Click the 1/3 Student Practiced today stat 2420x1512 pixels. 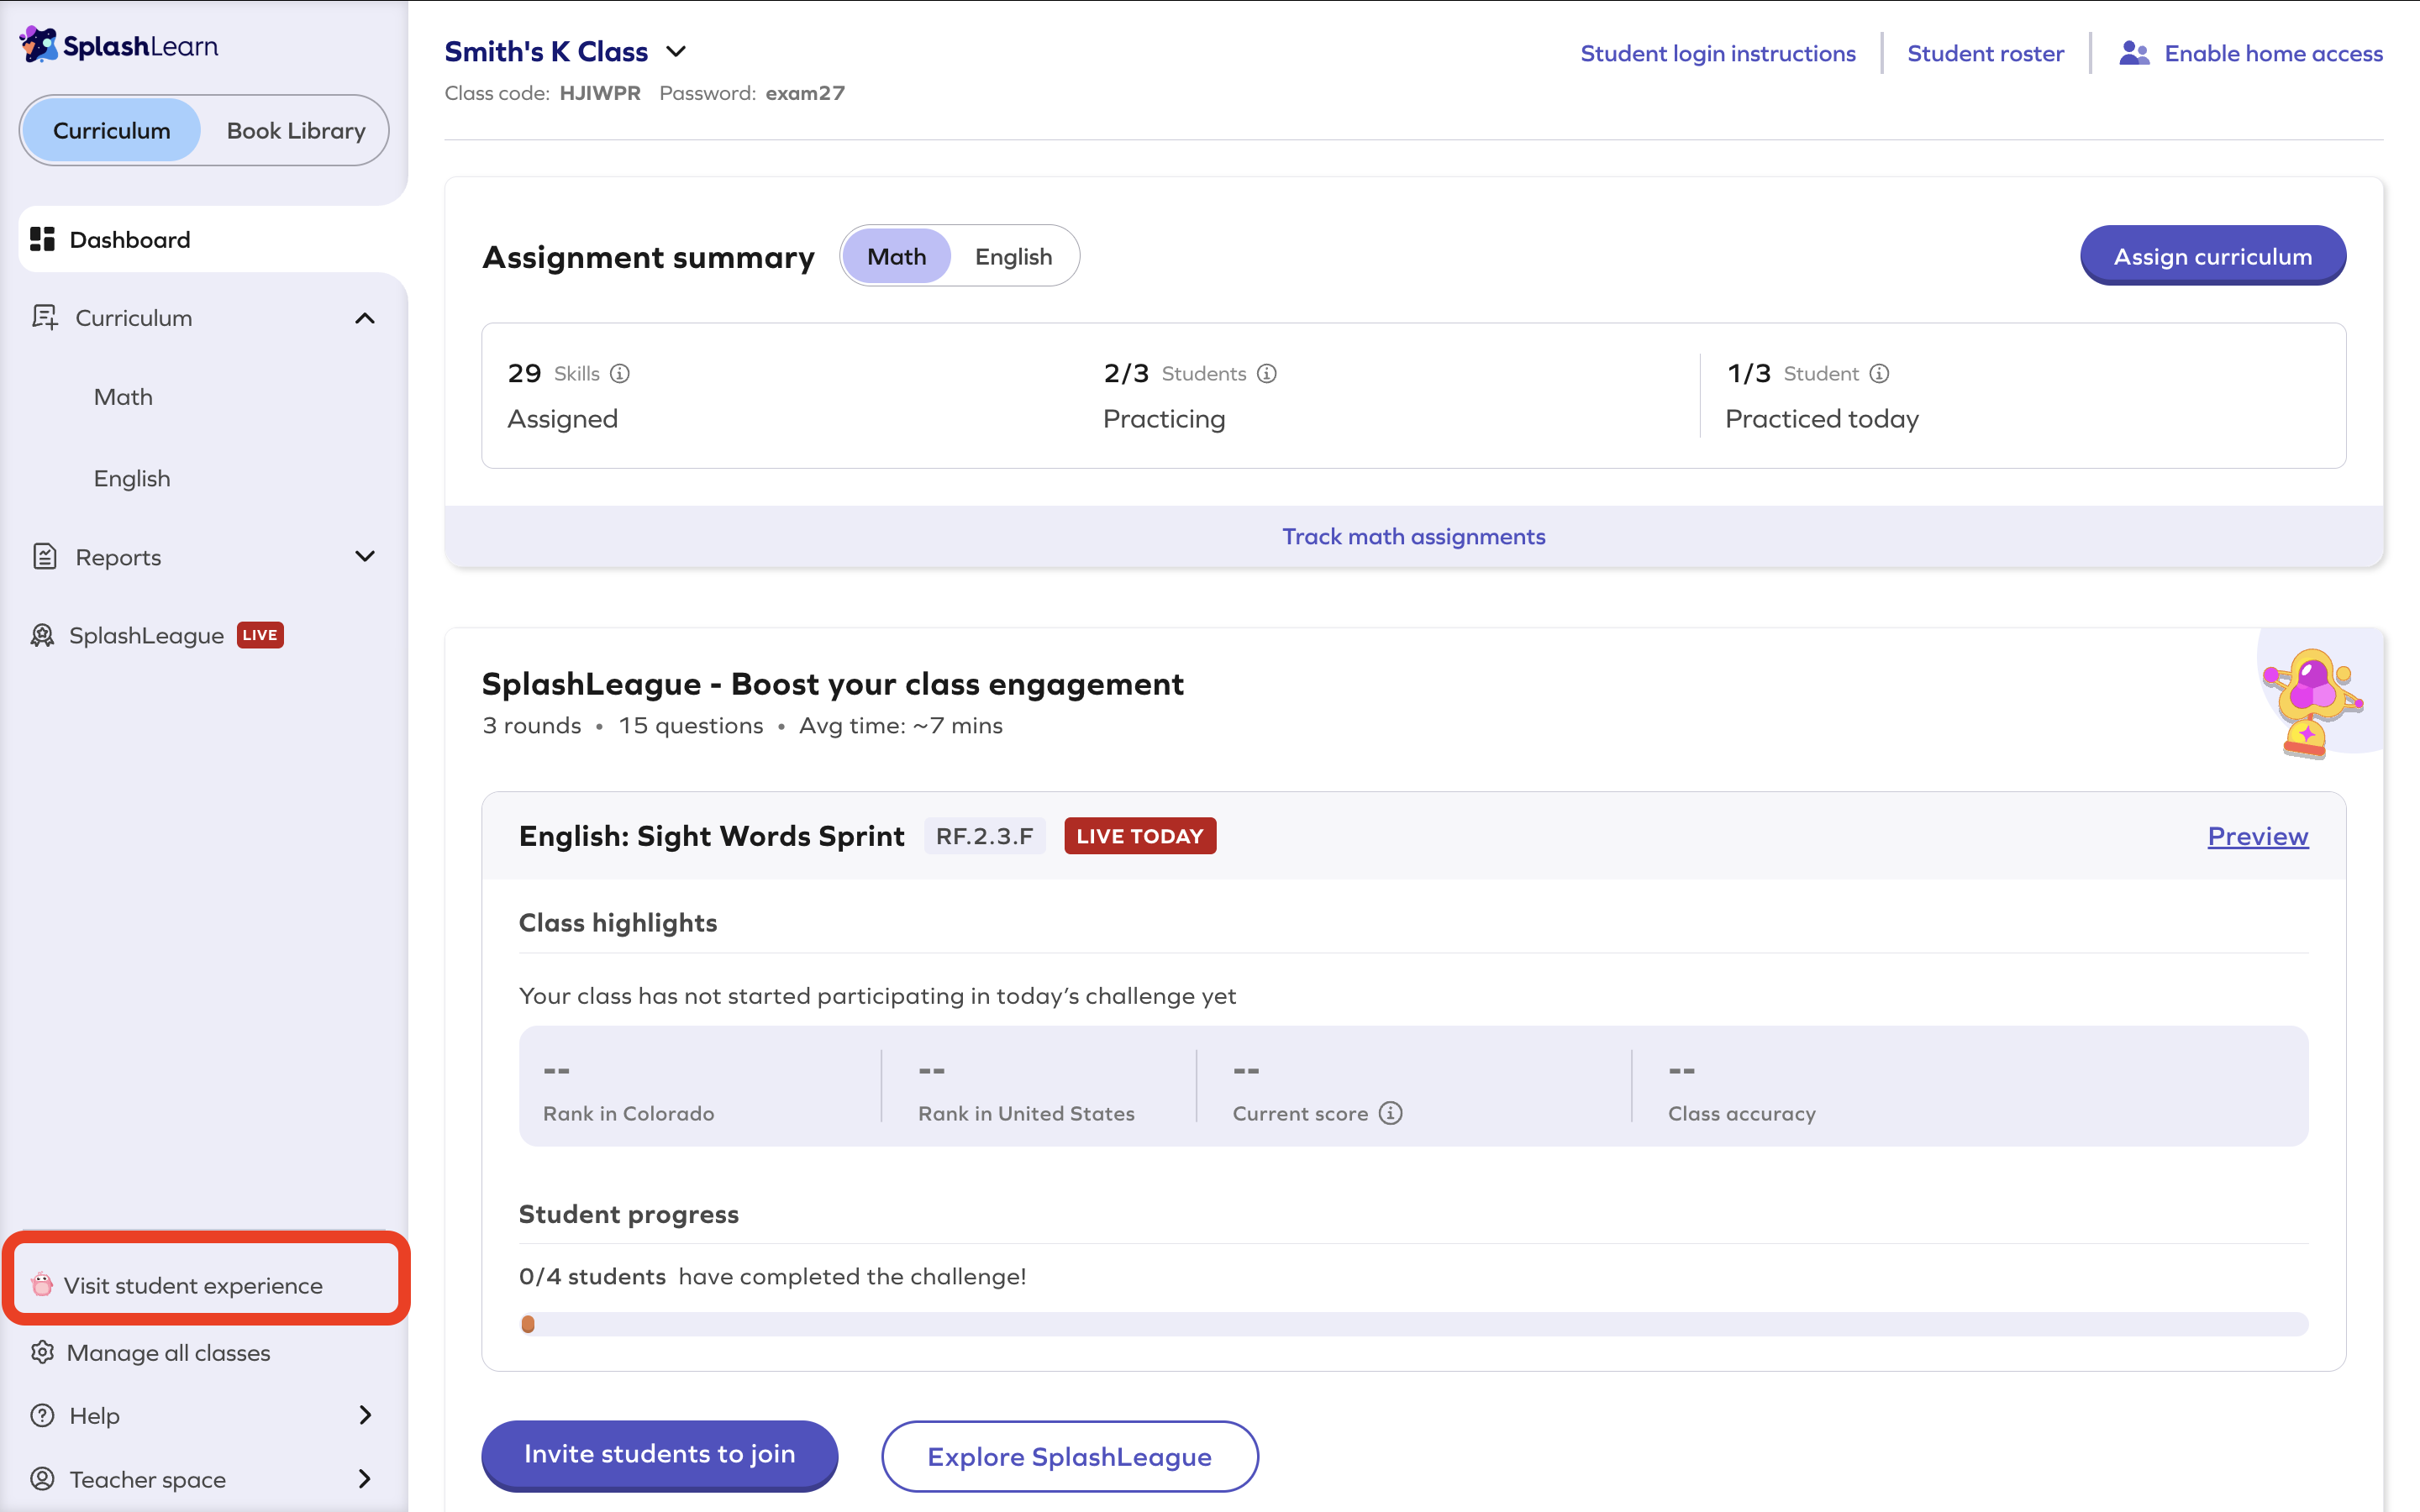coord(1821,395)
